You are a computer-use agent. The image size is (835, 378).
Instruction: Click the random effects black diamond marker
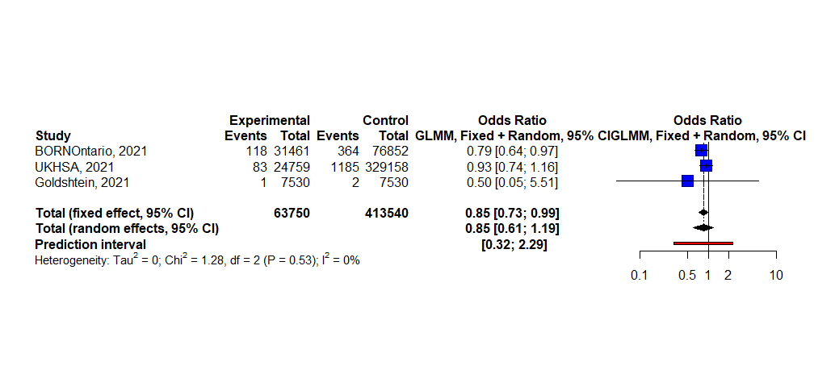pos(703,228)
